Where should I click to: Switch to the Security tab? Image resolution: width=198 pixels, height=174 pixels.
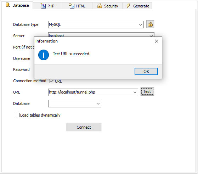pos(107,6)
